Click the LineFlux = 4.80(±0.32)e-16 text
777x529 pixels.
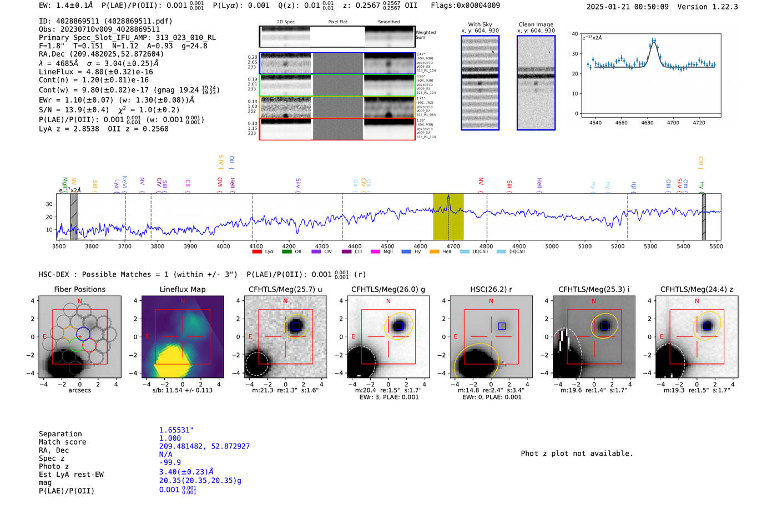[x=96, y=72]
